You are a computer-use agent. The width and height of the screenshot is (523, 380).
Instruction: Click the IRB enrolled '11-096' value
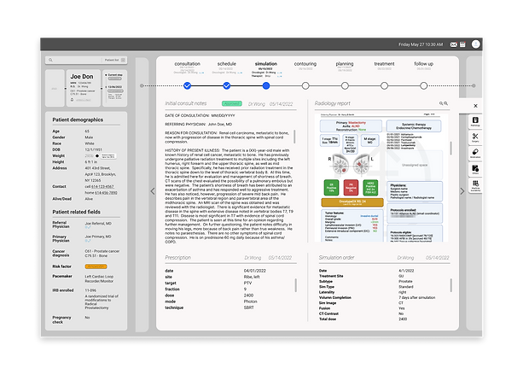(90, 290)
